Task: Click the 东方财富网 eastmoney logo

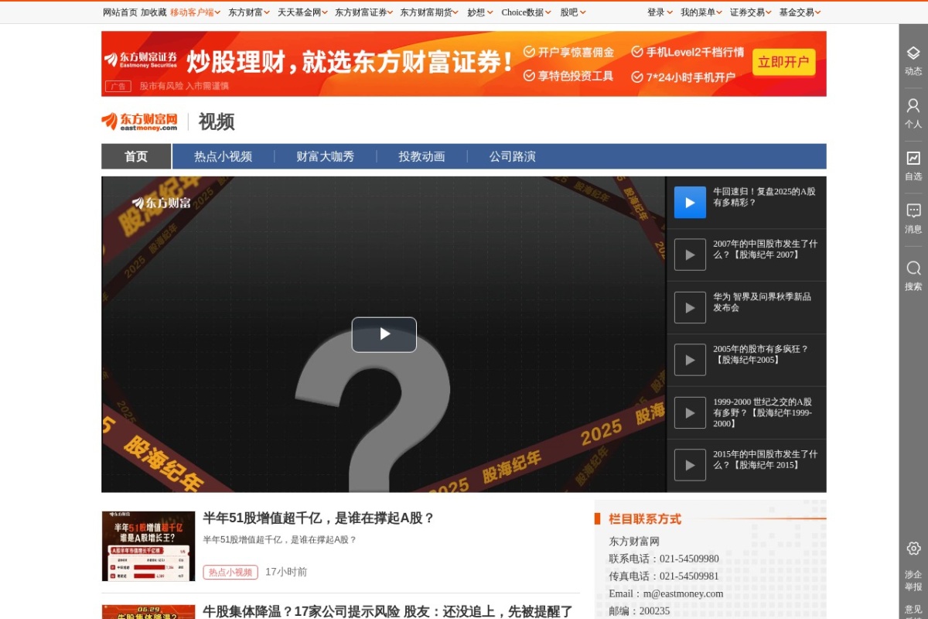Action: tap(139, 121)
